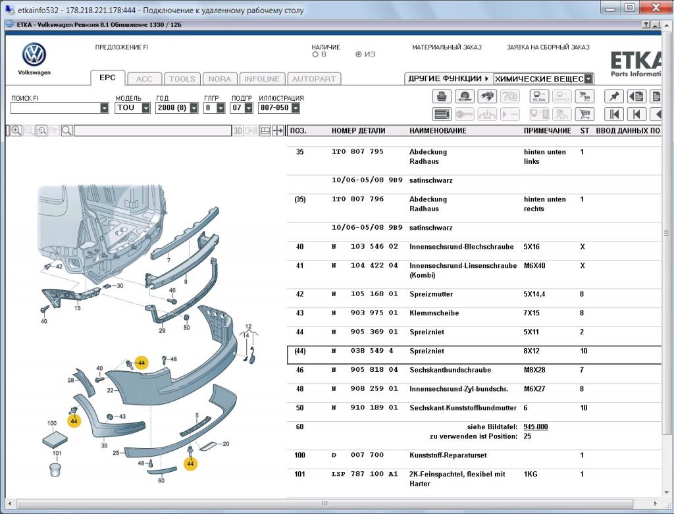Image resolution: width=674 pixels, height=514 pixels.
Task: Click the horizontal scrollbar's right arrow
Action: click(x=655, y=503)
